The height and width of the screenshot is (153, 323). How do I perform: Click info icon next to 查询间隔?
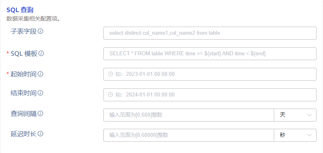(x=41, y=113)
